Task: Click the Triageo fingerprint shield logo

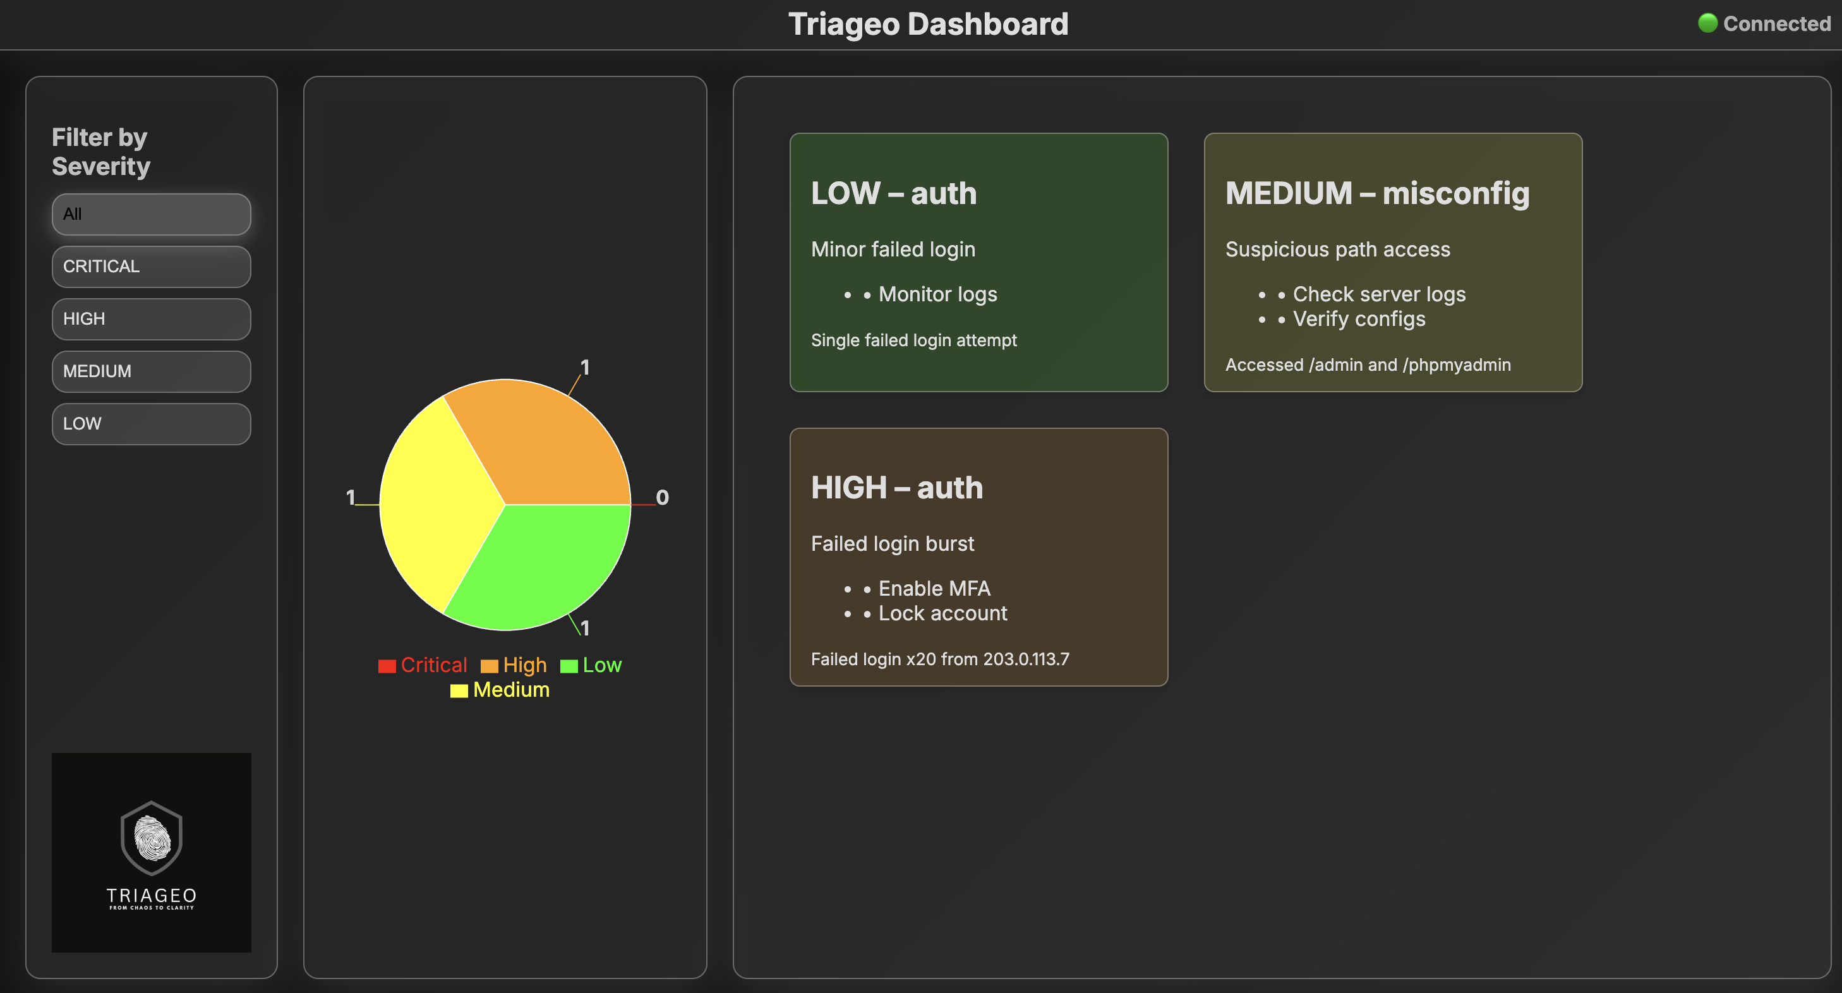Action: pyautogui.click(x=151, y=838)
